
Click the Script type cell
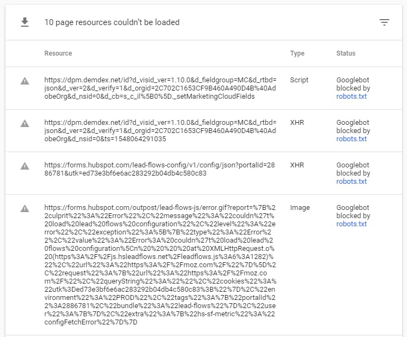299,80
